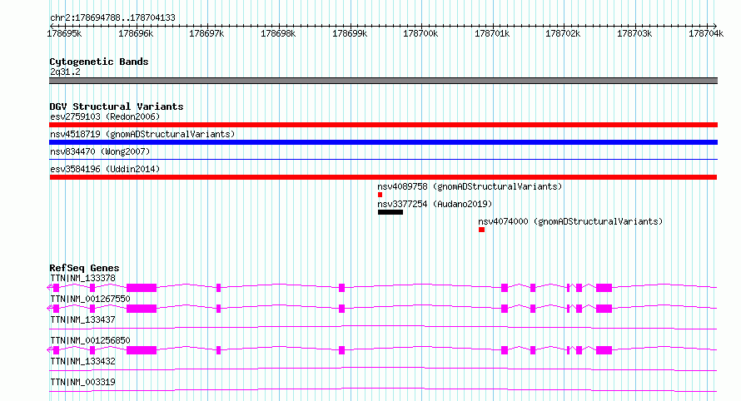741x401 pixels.
Task: Open variant label nsv4518719 (gnomADStructuralVariants)
Action: pyautogui.click(x=142, y=134)
